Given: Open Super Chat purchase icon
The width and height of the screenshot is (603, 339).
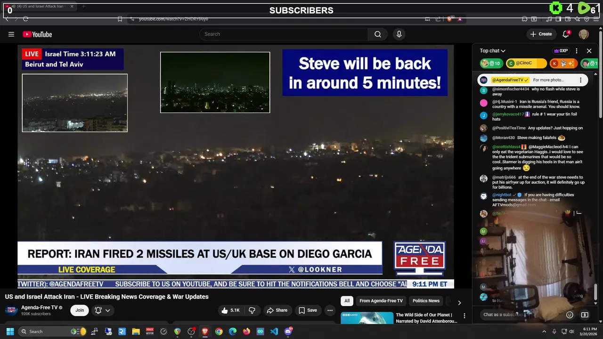Looking at the screenshot, I should (x=585, y=315).
